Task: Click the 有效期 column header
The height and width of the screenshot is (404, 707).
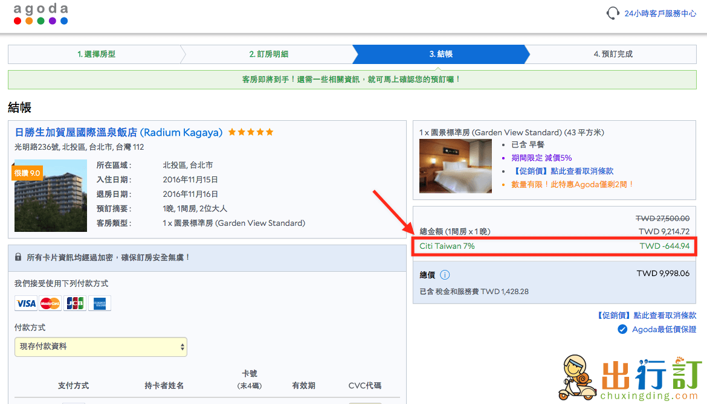Action: tap(303, 385)
